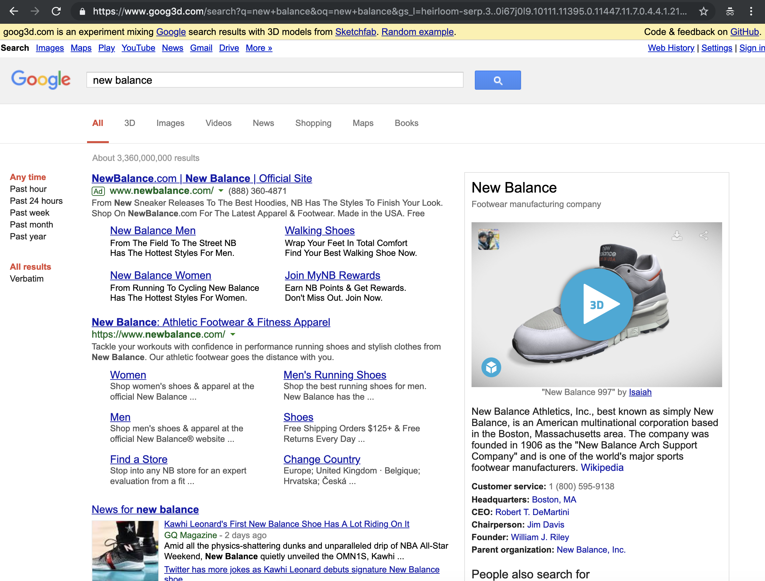Open the Google link in yellow banner

point(171,32)
